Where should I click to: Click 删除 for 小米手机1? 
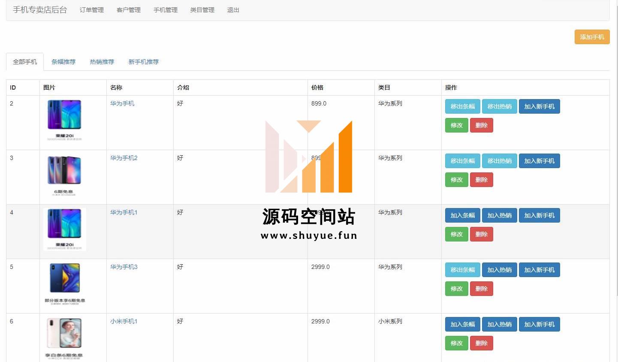(481, 343)
